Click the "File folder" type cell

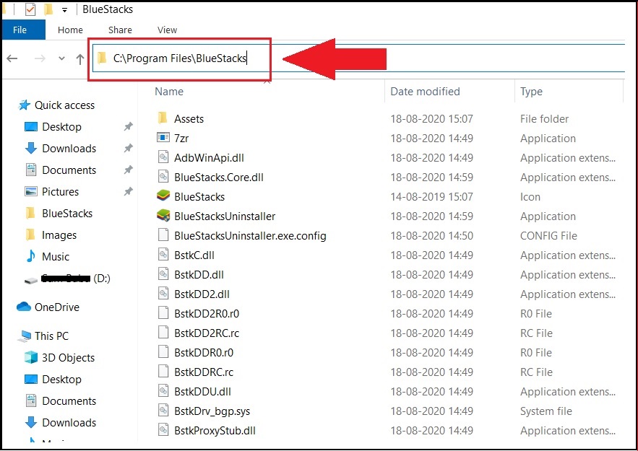coord(544,119)
